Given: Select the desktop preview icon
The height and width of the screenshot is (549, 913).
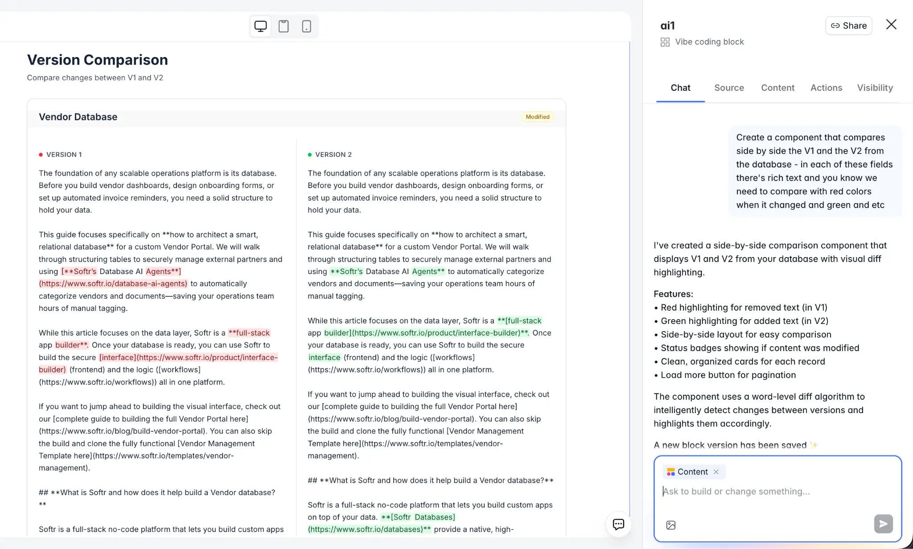Looking at the screenshot, I should pos(260,26).
